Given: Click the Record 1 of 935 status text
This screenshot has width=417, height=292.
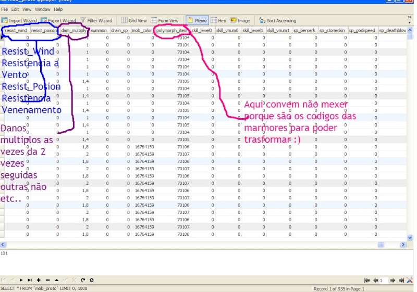Looking at the screenshot, I should coord(339,288).
